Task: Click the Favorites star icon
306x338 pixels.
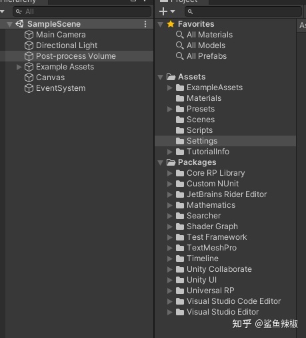Action: [x=171, y=24]
